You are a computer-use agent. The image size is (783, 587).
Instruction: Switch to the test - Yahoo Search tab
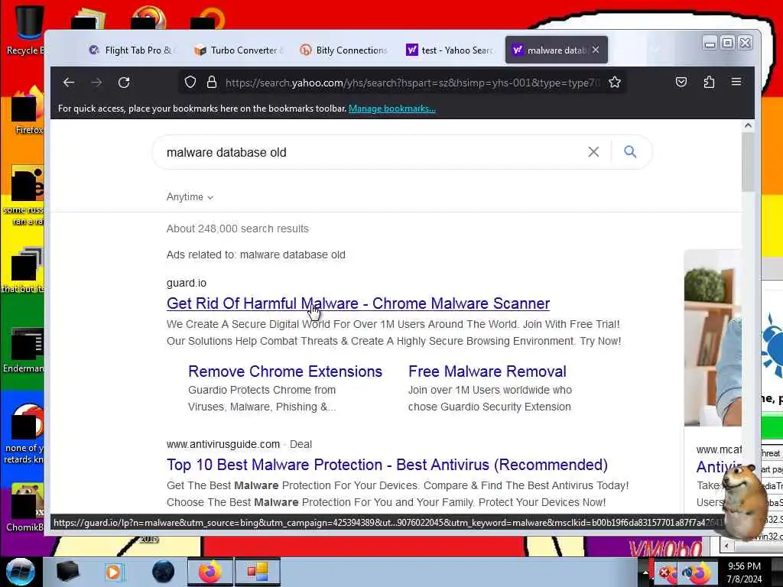(x=450, y=50)
